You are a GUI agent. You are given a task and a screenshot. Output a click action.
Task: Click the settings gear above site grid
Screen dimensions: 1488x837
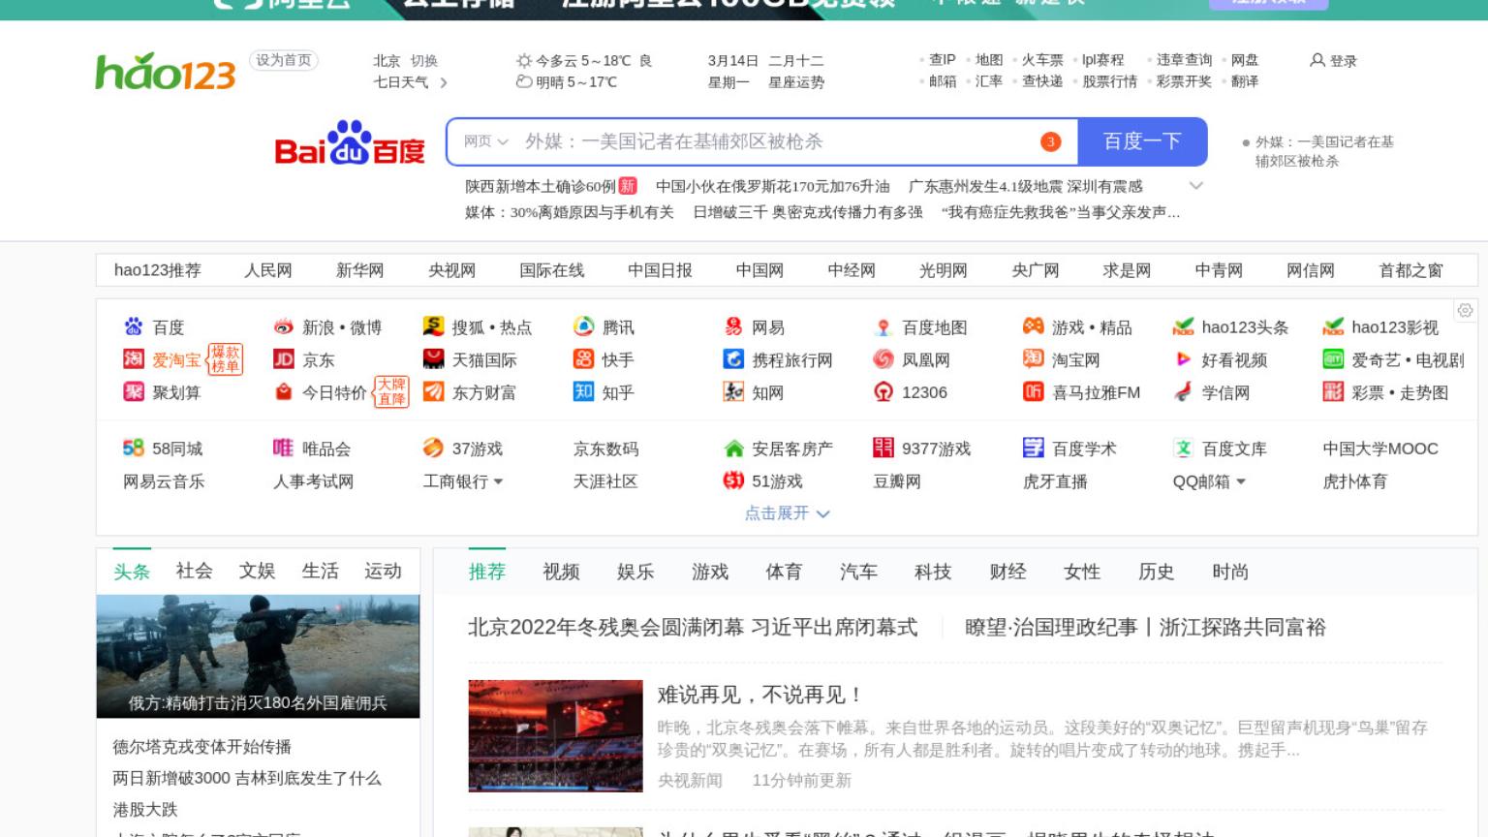(1465, 310)
